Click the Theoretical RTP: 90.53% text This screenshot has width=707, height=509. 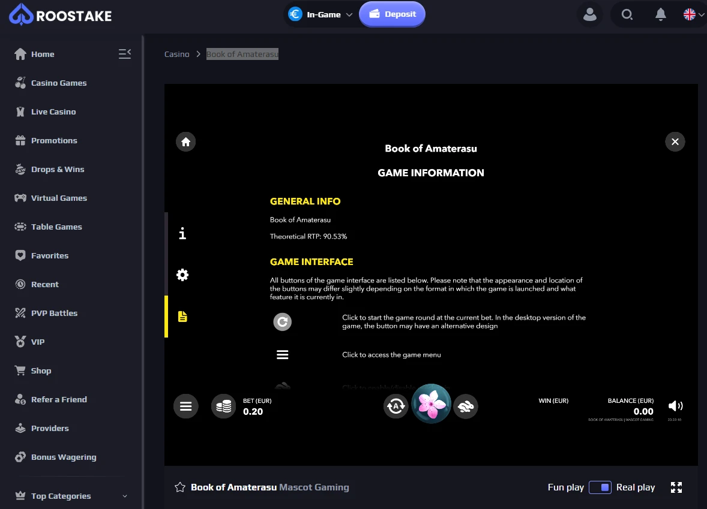coord(308,236)
